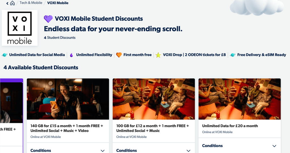290x153 pixels.
Task: Expand Conditions for the 100 GB deal
Action: (x=189, y=151)
